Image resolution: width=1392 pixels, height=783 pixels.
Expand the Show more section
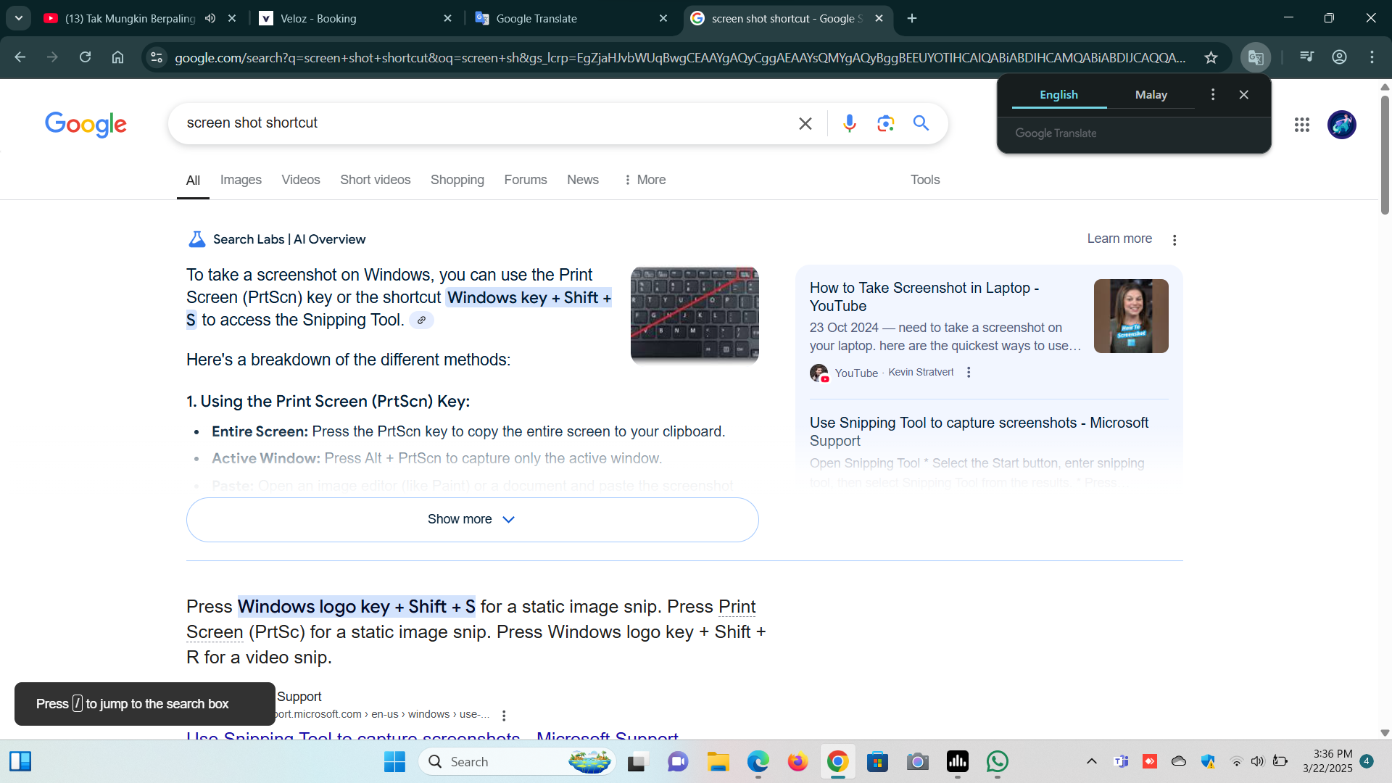(x=471, y=519)
